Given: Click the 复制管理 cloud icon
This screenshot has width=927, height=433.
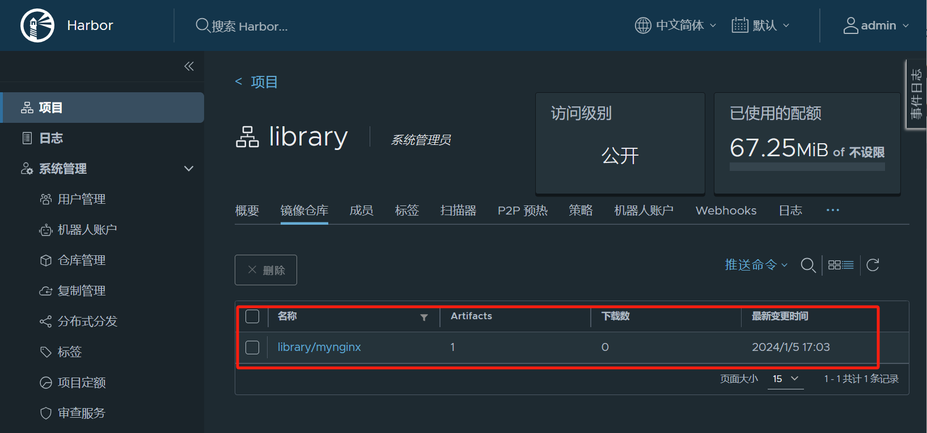Looking at the screenshot, I should pos(46,291).
